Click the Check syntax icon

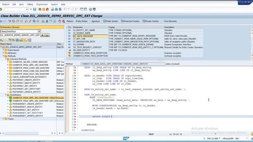(x=26, y=21)
